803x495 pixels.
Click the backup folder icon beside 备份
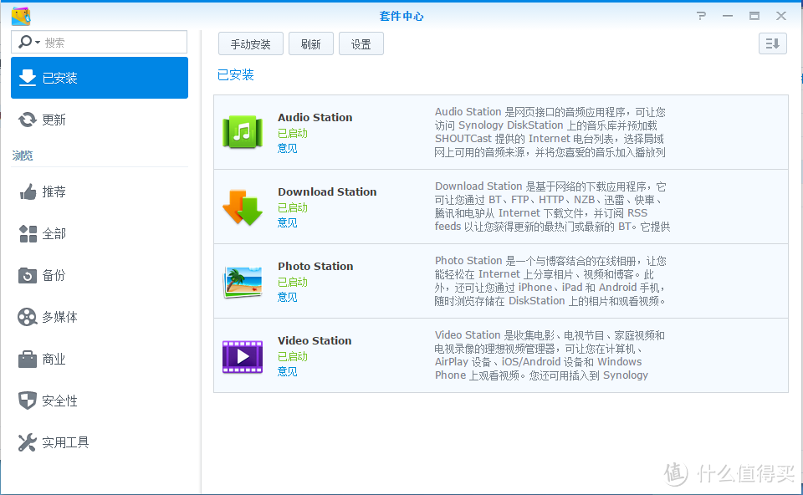coord(28,275)
